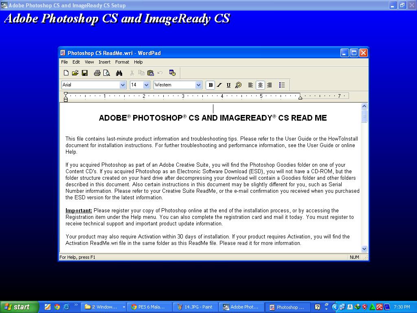Launch Internet Explorer from Quick Launch
The width and height of the screenshot is (417, 313).
pyautogui.click(x=66, y=307)
